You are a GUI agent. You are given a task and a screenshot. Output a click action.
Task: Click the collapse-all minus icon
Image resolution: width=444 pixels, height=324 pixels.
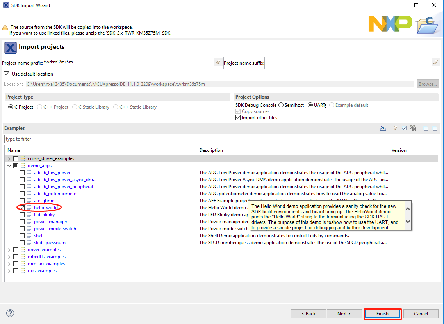434,129
